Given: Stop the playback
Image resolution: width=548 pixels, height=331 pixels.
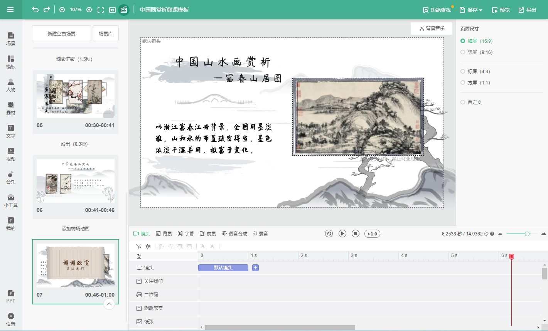Looking at the screenshot, I should [x=356, y=234].
